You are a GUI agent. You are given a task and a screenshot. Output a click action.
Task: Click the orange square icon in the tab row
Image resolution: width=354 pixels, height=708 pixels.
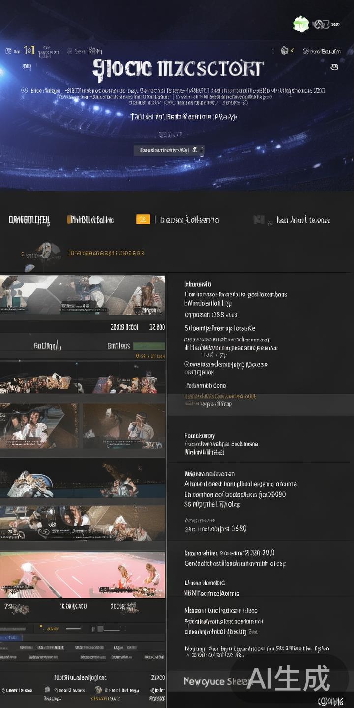[143, 219]
